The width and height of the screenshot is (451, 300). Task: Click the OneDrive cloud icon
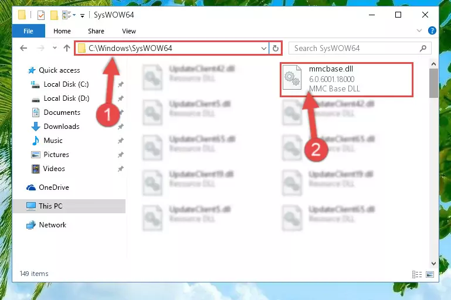click(31, 187)
